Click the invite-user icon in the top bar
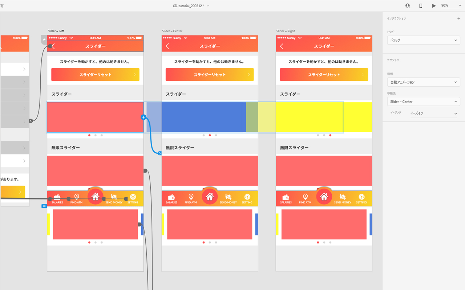The width and height of the screenshot is (465, 290). point(408,6)
